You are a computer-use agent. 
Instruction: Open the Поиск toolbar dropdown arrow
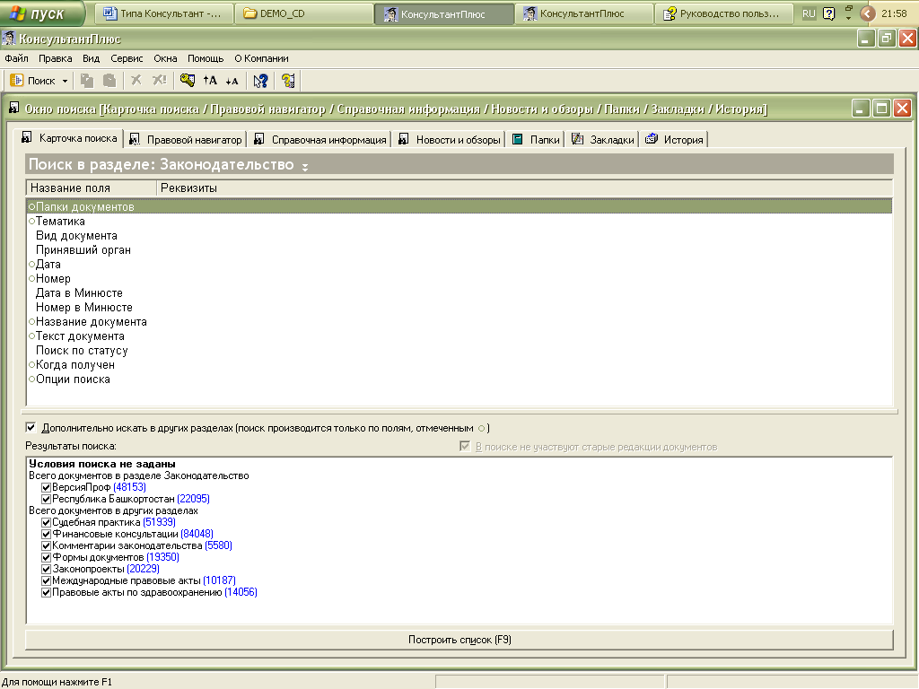65,81
